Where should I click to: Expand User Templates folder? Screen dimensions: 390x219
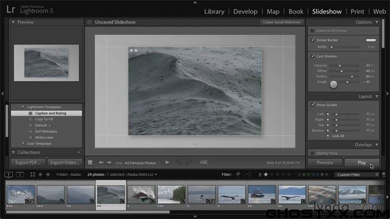(x=23, y=143)
